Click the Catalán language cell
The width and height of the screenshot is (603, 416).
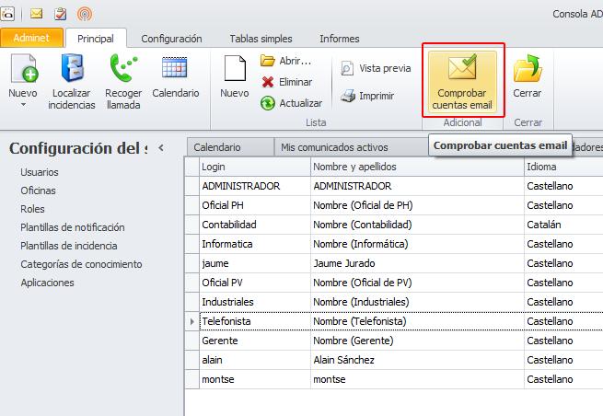(563, 225)
